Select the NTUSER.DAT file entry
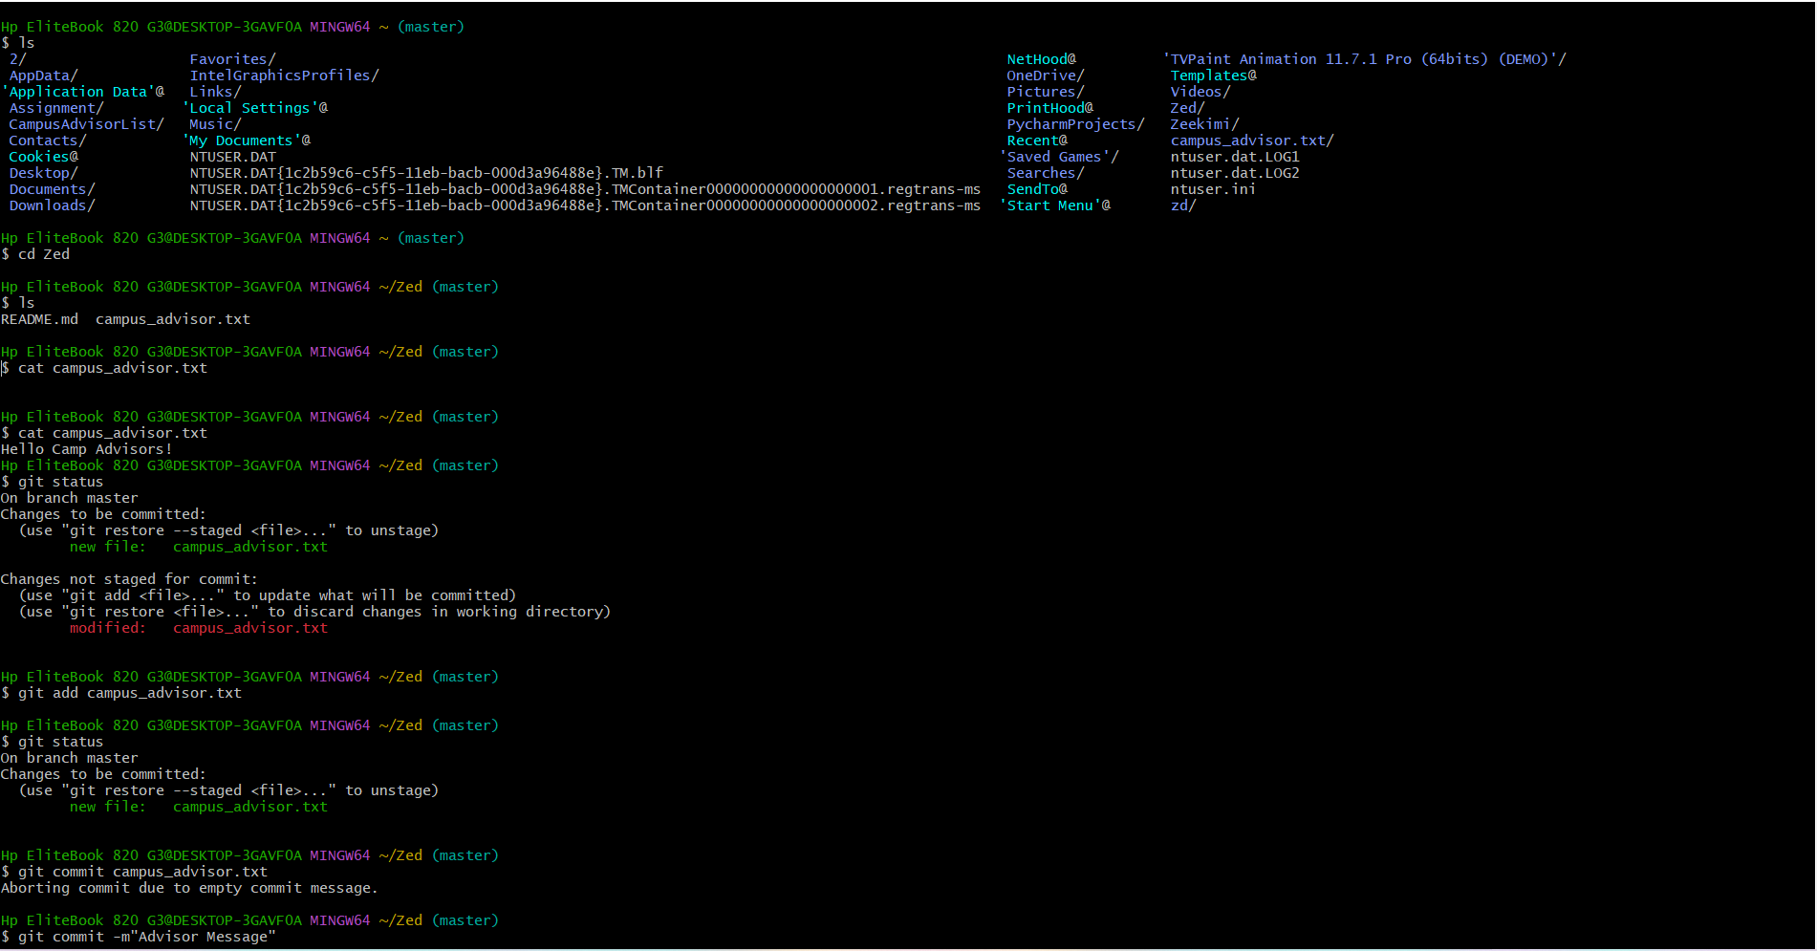 click(x=231, y=156)
